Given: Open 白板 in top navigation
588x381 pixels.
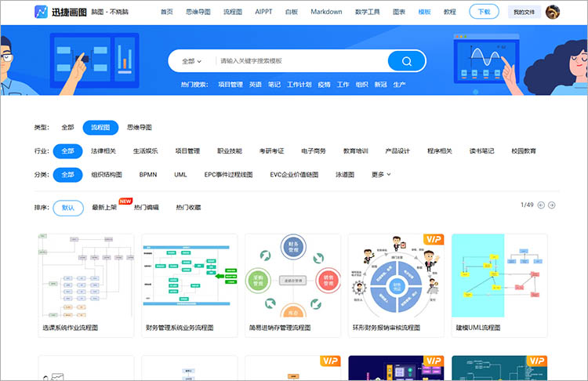Looking at the screenshot, I should 292,12.
